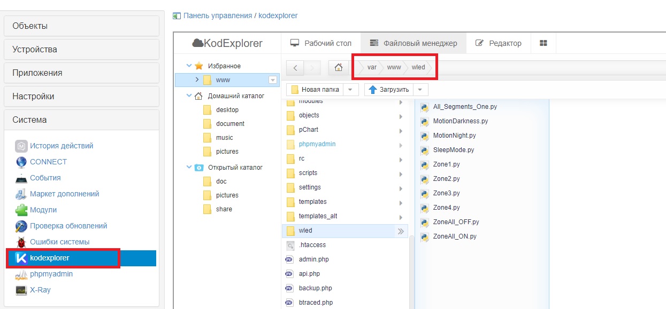Click the red bug icon beside Ошибки системы
This screenshot has width=666, height=309.
21,242
